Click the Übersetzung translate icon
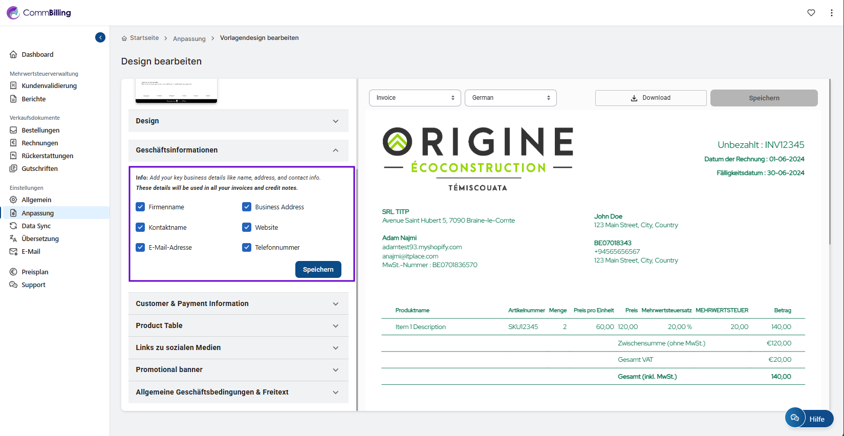This screenshot has height=436, width=844. 13,238
